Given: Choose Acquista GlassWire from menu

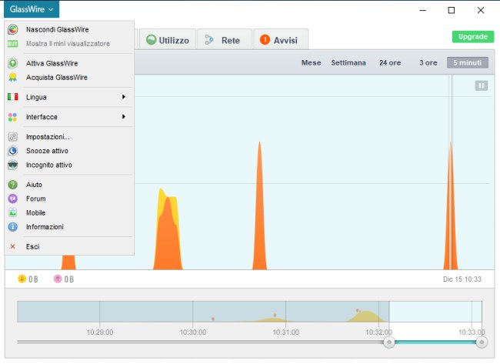Looking at the screenshot, I should pos(69,77).
